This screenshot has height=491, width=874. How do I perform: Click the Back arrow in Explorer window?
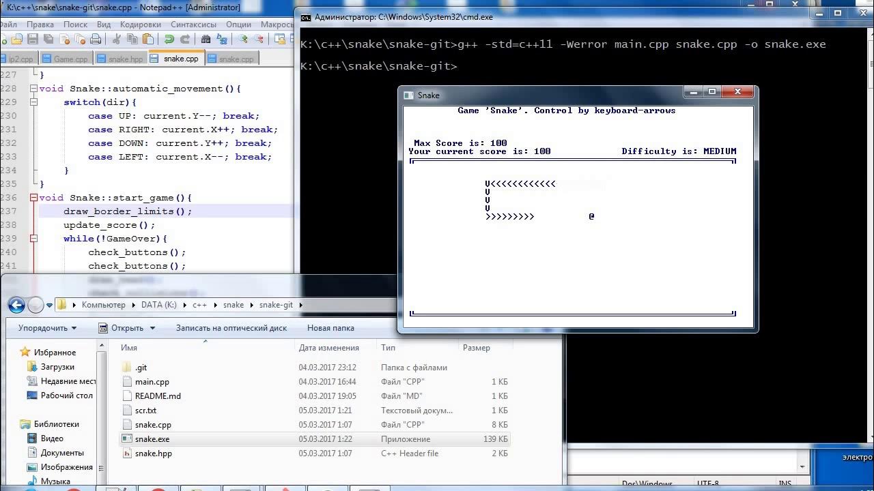(x=16, y=305)
